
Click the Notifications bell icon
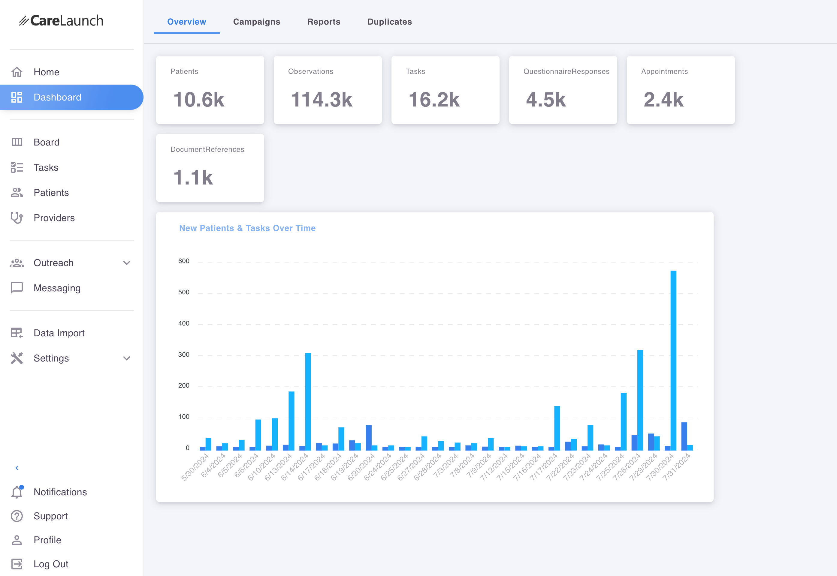pyautogui.click(x=17, y=491)
